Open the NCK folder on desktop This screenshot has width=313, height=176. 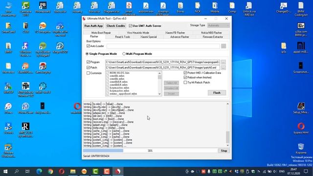pos(198,7)
